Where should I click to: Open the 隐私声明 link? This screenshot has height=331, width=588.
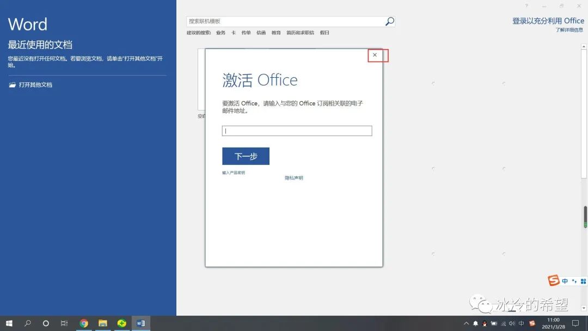pos(293,178)
